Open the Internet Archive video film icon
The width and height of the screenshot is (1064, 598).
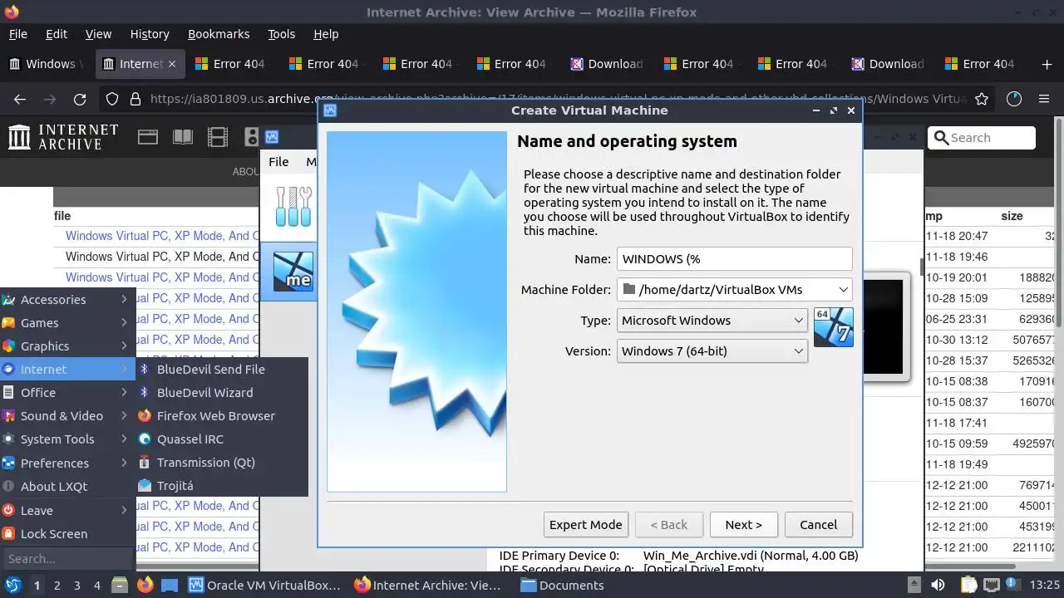(217, 137)
